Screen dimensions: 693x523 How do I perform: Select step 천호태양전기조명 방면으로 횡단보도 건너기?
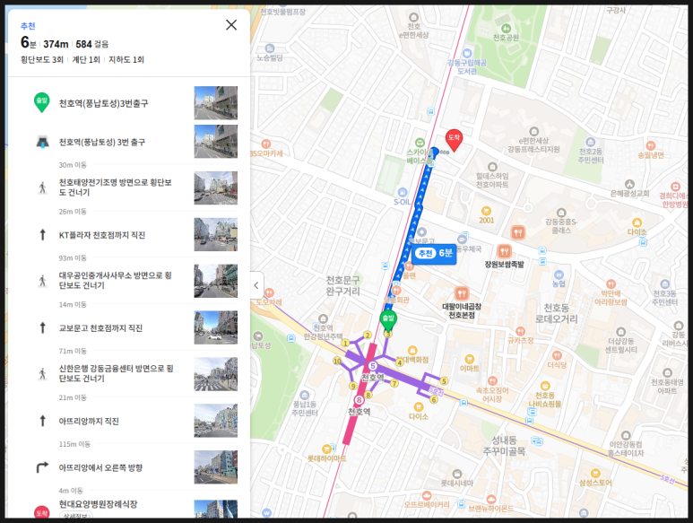116,187
